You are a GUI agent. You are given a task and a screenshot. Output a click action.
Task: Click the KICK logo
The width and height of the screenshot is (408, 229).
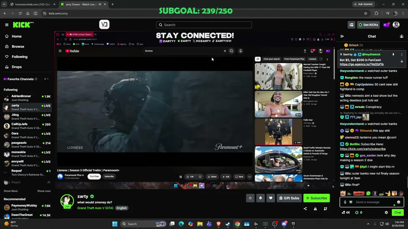click(23, 25)
